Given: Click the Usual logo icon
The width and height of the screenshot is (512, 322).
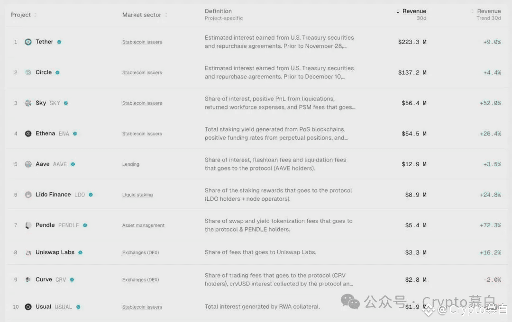Looking at the screenshot, I should (x=28, y=307).
